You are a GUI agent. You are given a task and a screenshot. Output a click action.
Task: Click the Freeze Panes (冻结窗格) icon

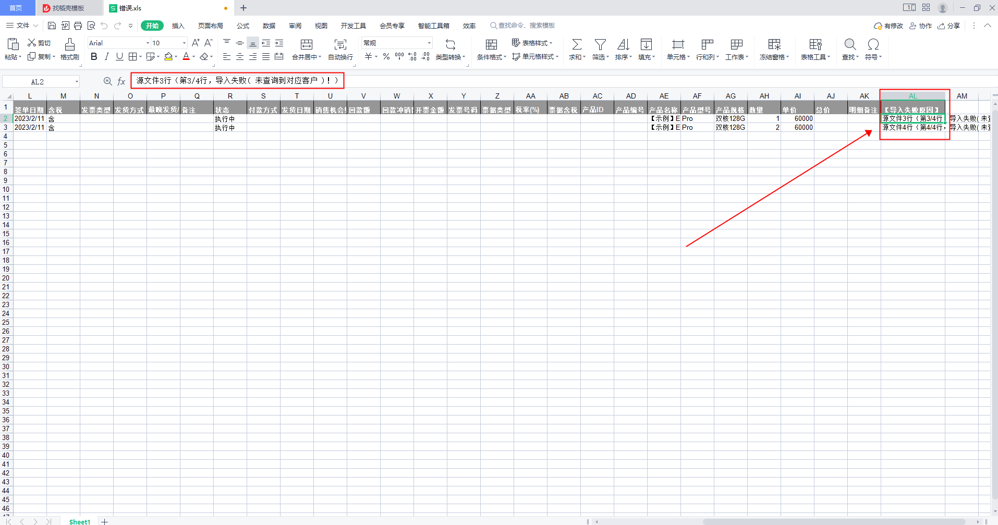pyautogui.click(x=774, y=45)
